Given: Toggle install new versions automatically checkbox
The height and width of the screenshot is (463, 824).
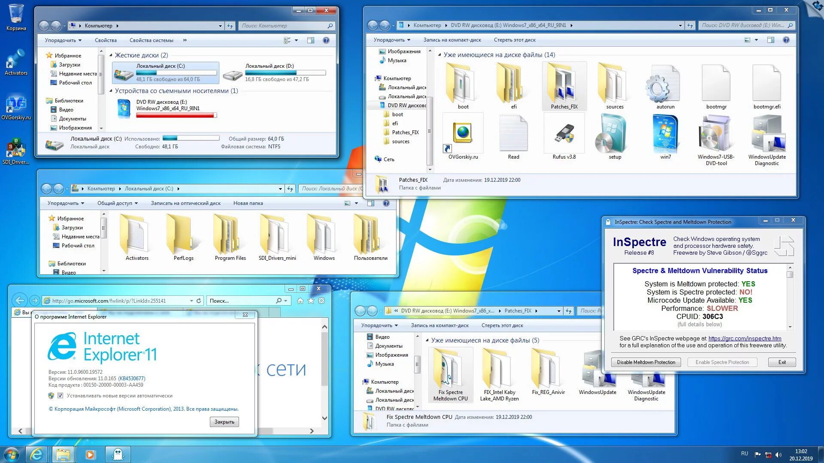Looking at the screenshot, I should pyautogui.click(x=60, y=396).
